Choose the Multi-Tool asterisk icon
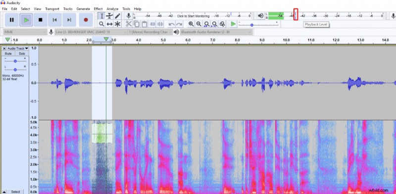This screenshot has height=194, width=396. [x=117, y=24]
